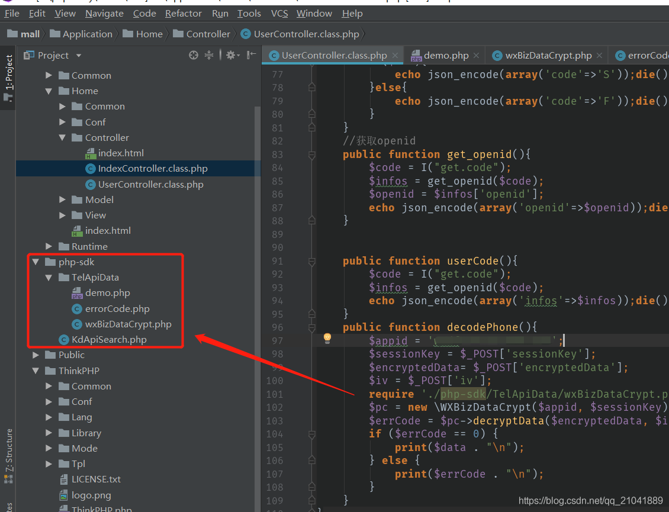Close the demo.php editor tab

coord(476,56)
